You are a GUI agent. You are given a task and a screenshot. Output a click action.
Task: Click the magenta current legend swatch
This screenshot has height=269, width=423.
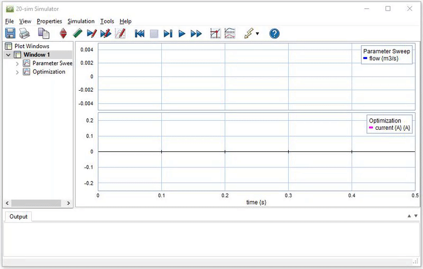tap(371, 128)
